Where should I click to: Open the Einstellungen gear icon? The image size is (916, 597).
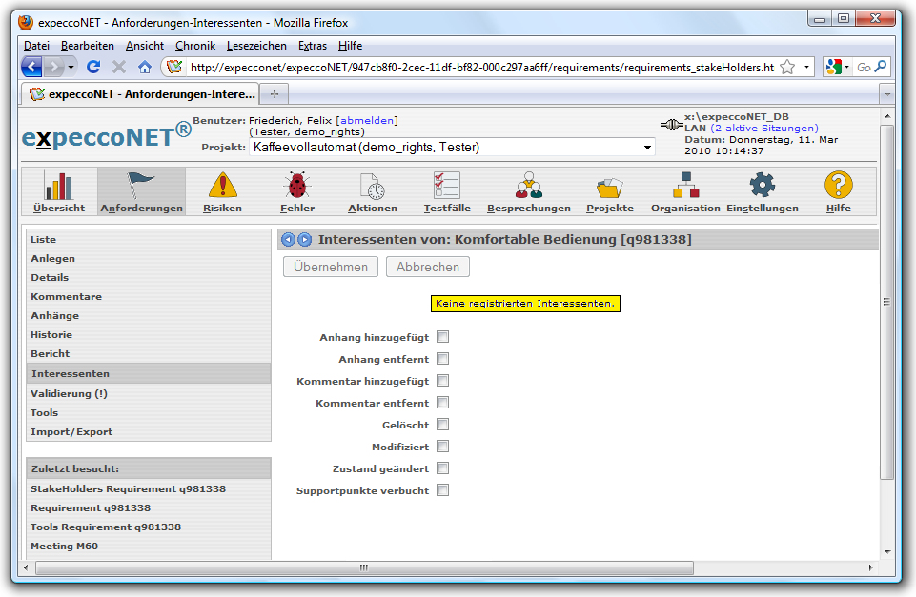762,186
